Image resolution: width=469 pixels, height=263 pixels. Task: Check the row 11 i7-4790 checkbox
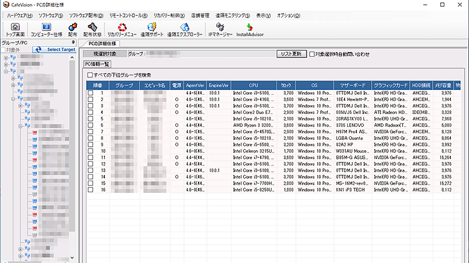click(x=90, y=157)
